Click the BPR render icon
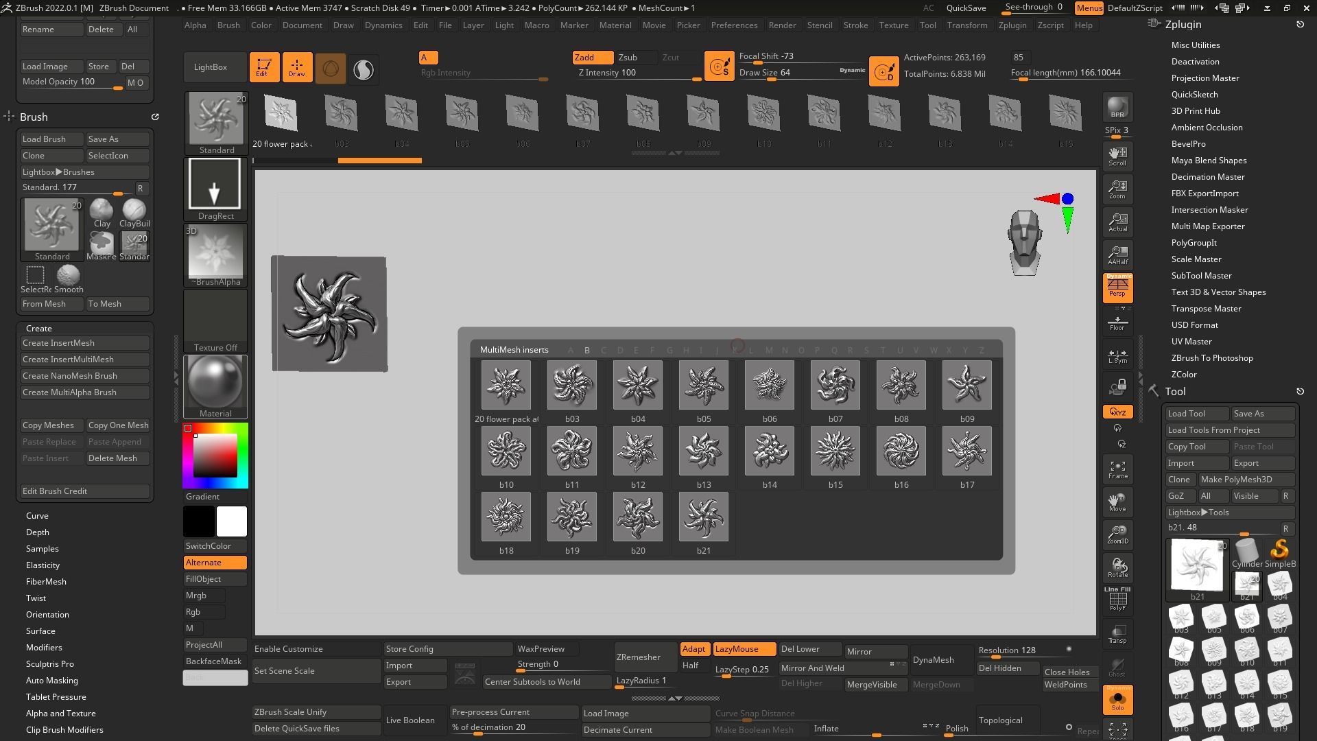Image resolution: width=1317 pixels, height=741 pixels. coord(1117,108)
